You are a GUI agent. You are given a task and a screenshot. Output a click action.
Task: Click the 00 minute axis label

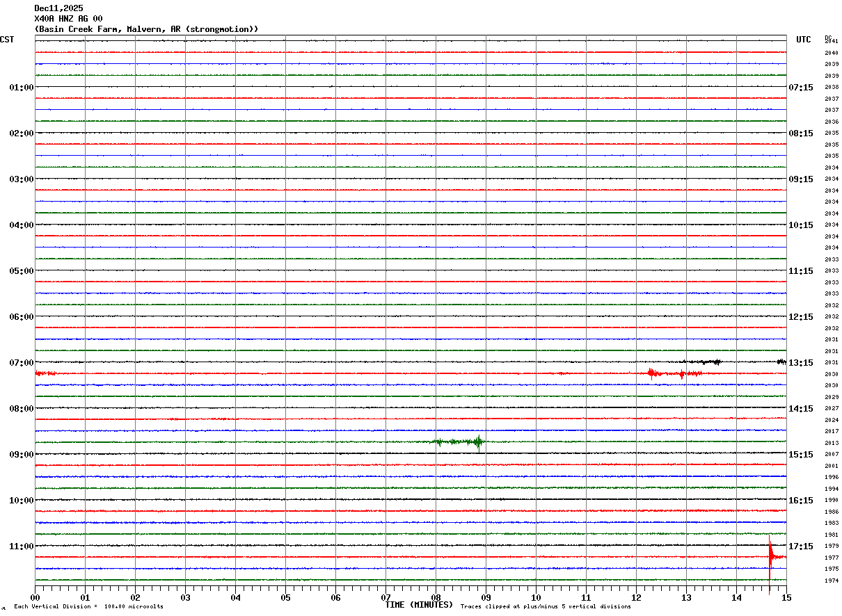coord(35,597)
